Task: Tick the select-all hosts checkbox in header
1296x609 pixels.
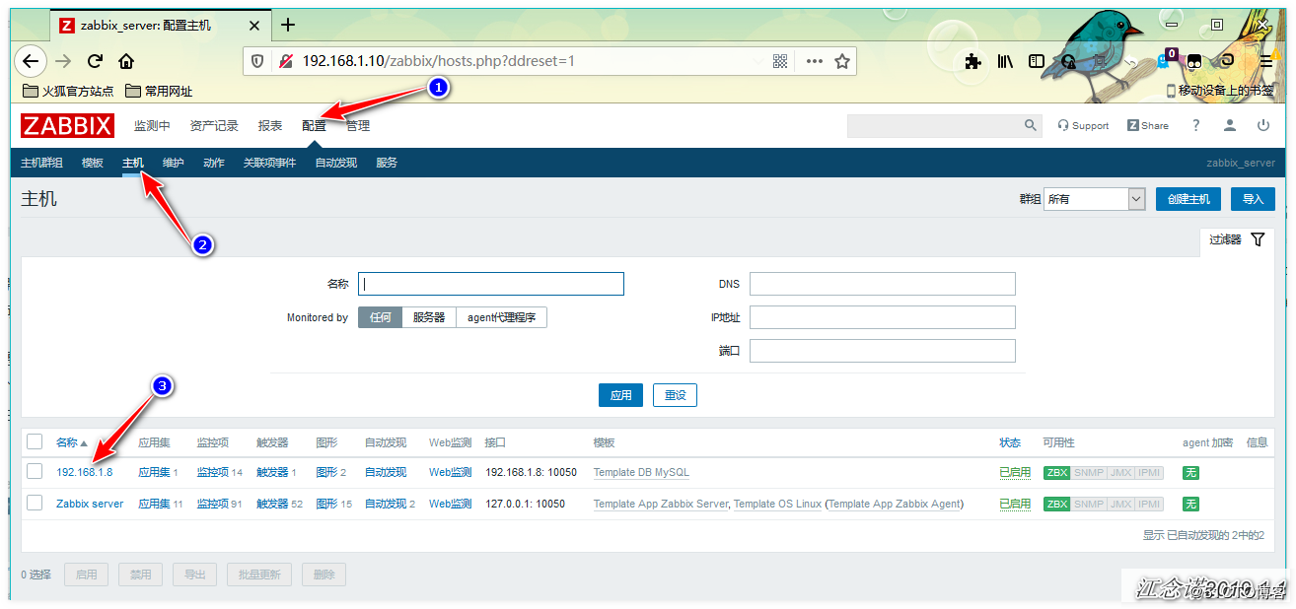Action: coord(35,441)
